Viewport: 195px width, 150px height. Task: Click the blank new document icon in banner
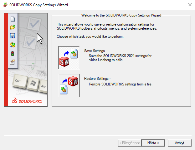point(13,19)
